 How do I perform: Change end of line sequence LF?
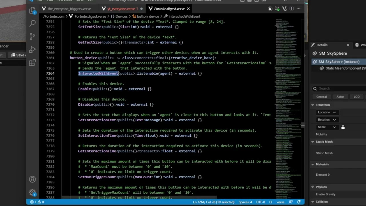270,202
